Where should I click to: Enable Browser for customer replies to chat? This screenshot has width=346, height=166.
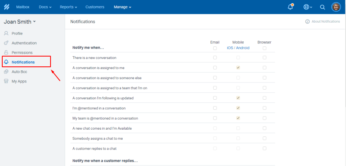pyautogui.click(x=265, y=148)
